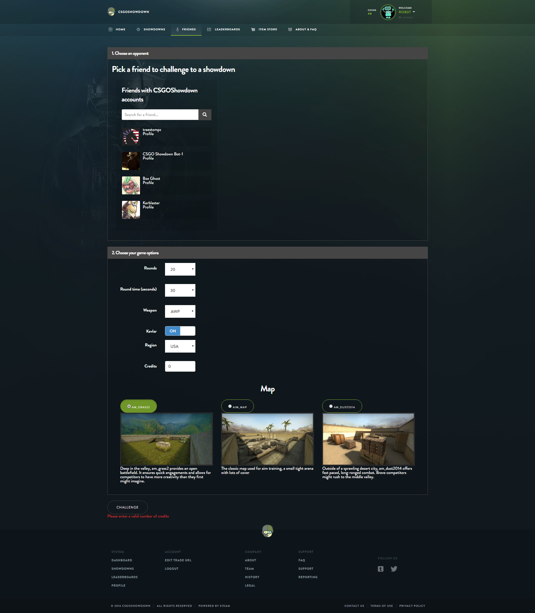Click the Showdowns crosshair icon

pyautogui.click(x=138, y=29)
